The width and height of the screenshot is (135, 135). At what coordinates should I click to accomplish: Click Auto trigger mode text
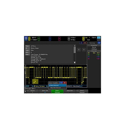[88, 40]
